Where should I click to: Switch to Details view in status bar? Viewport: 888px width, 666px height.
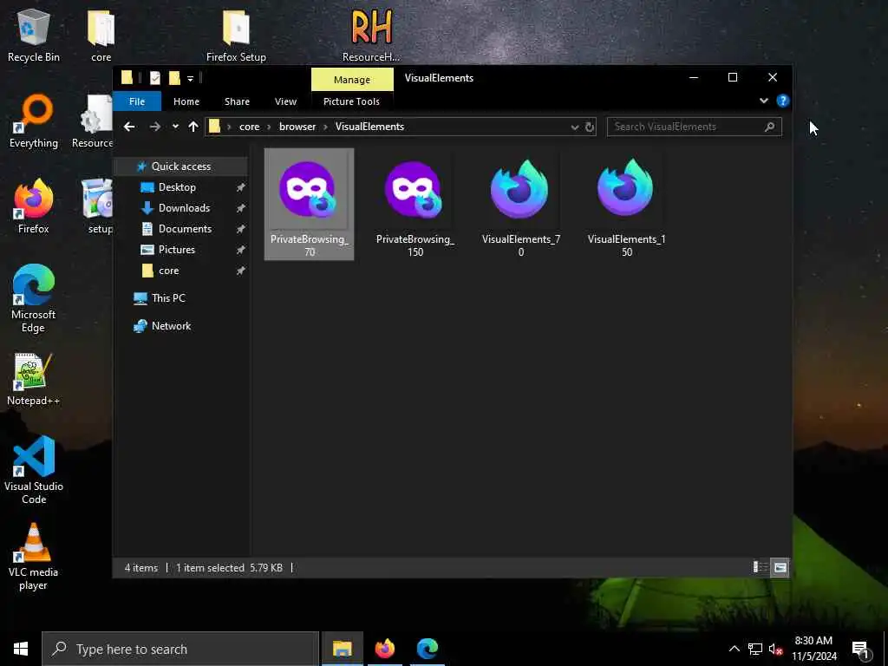pyautogui.click(x=760, y=567)
